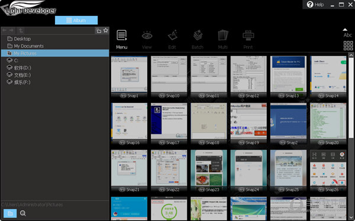This screenshot has width=355, height=221.
Task: Toggle the Abc sort order arrow
Action: 345,30
